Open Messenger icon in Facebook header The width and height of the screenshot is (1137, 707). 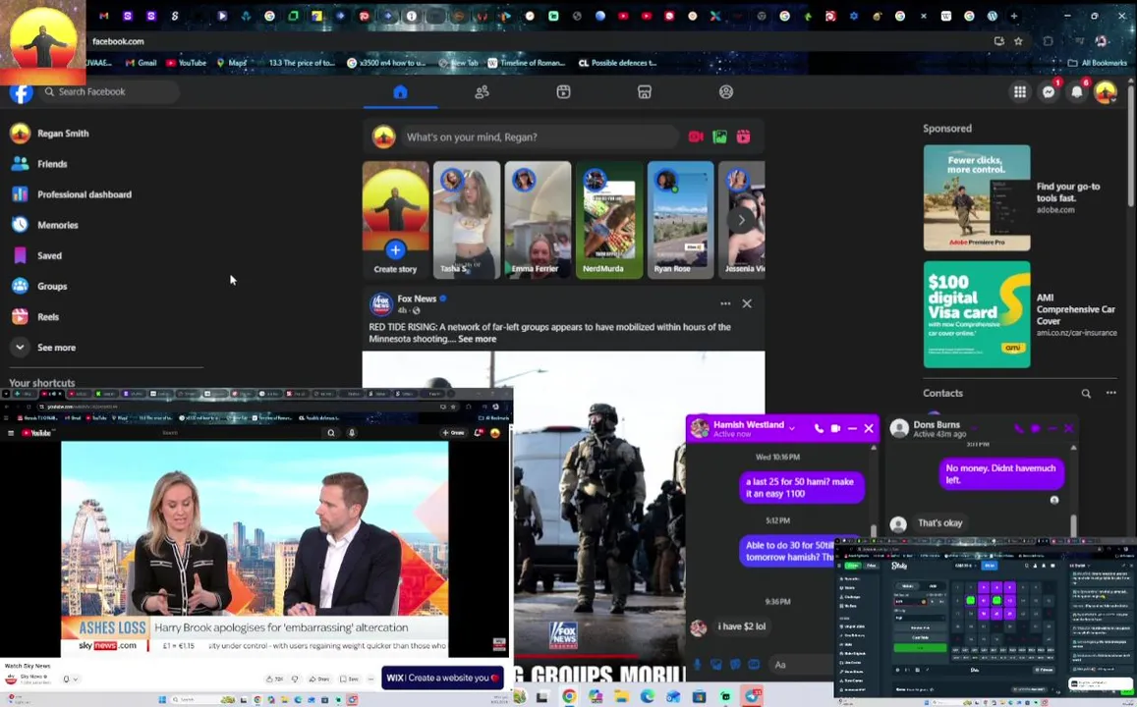coord(1049,92)
